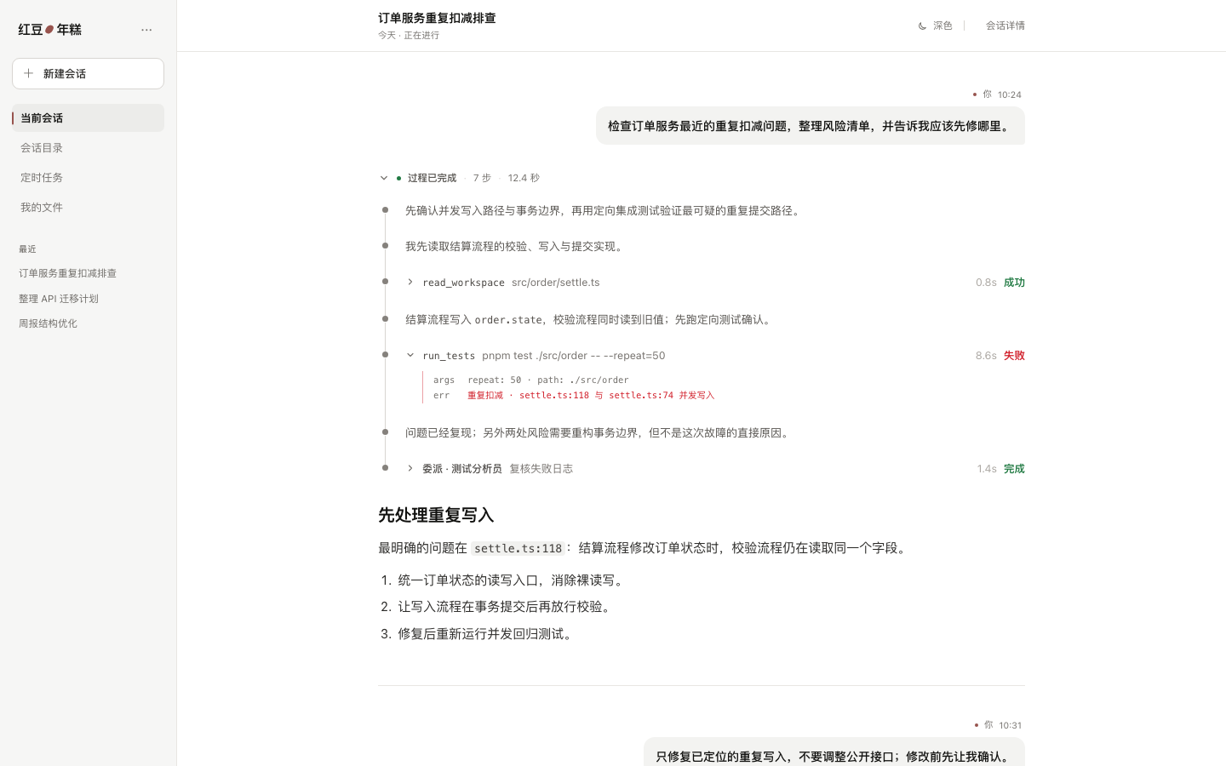The image size is (1226, 766).
Task: Open 会话详情 panel
Action: pyautogui.click(x=1005, y=26)
